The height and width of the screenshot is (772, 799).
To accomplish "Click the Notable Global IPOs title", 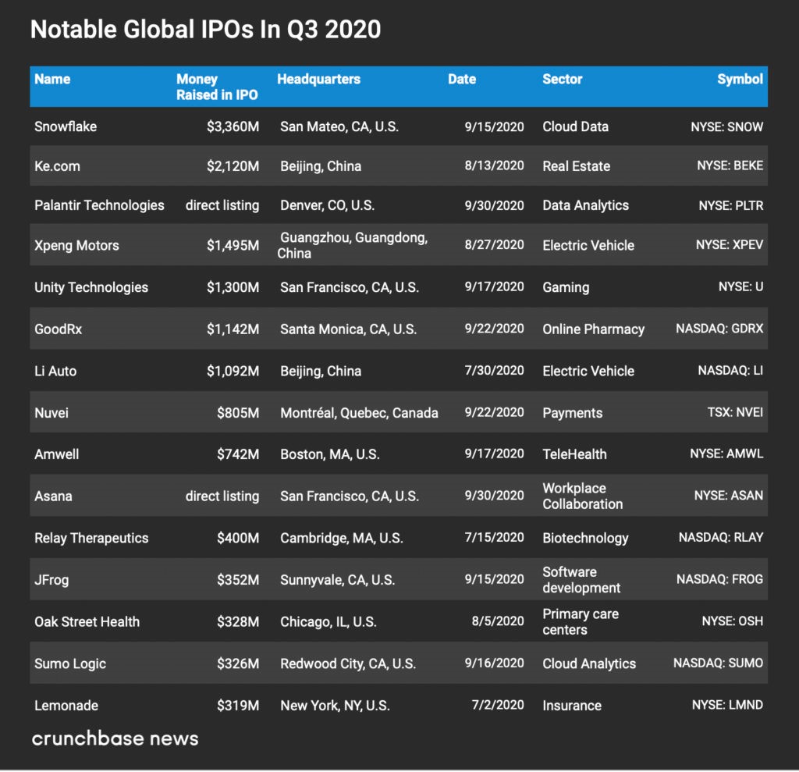I will click(x=205, y=30).
